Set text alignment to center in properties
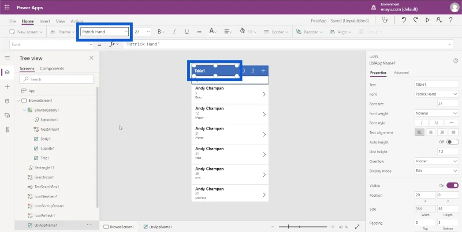The height and width of the screenshot is (232, 462). 431,132
